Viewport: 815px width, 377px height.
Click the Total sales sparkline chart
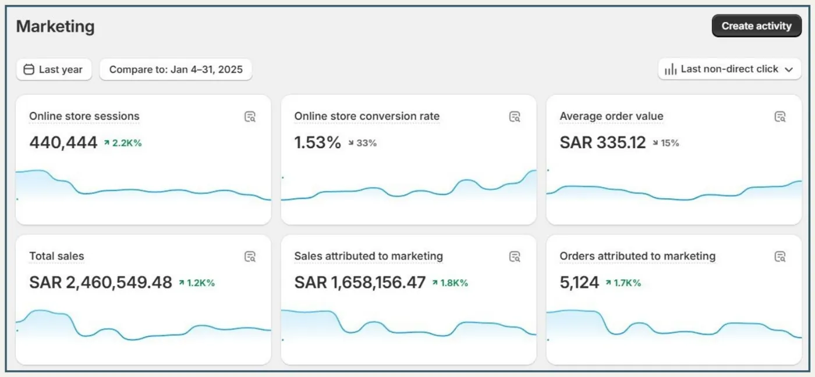point(143,325)
